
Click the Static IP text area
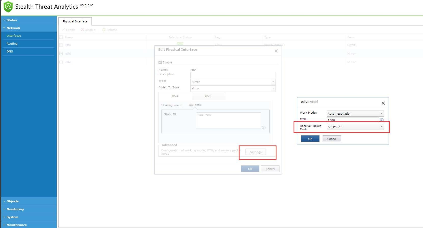pyautogui.click(x=228, y=120)
